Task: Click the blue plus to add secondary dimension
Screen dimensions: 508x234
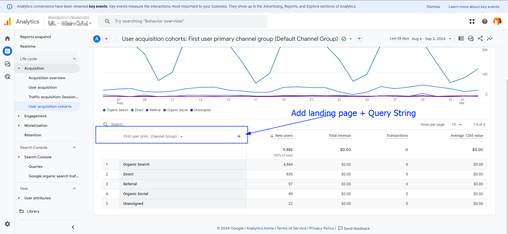Action: point(239,136)
